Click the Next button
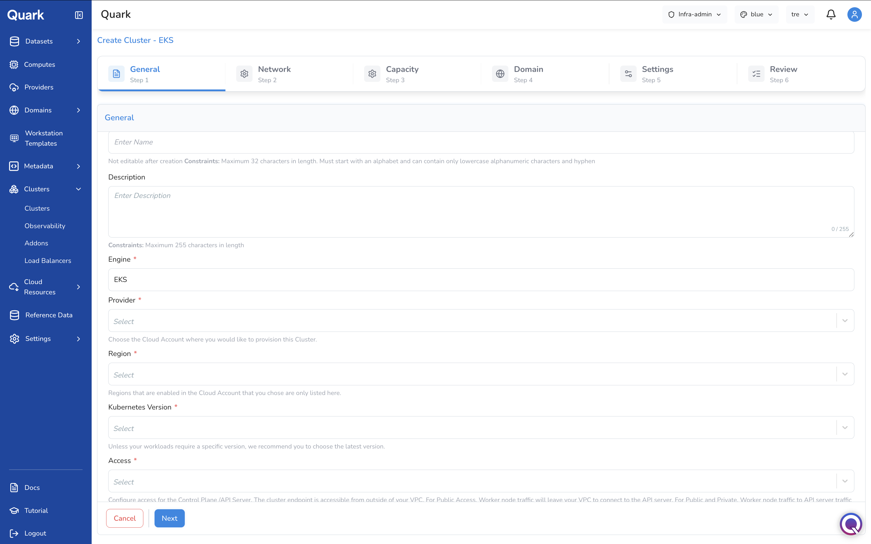This screenshot has height=544, width=871. pos(170,518)
